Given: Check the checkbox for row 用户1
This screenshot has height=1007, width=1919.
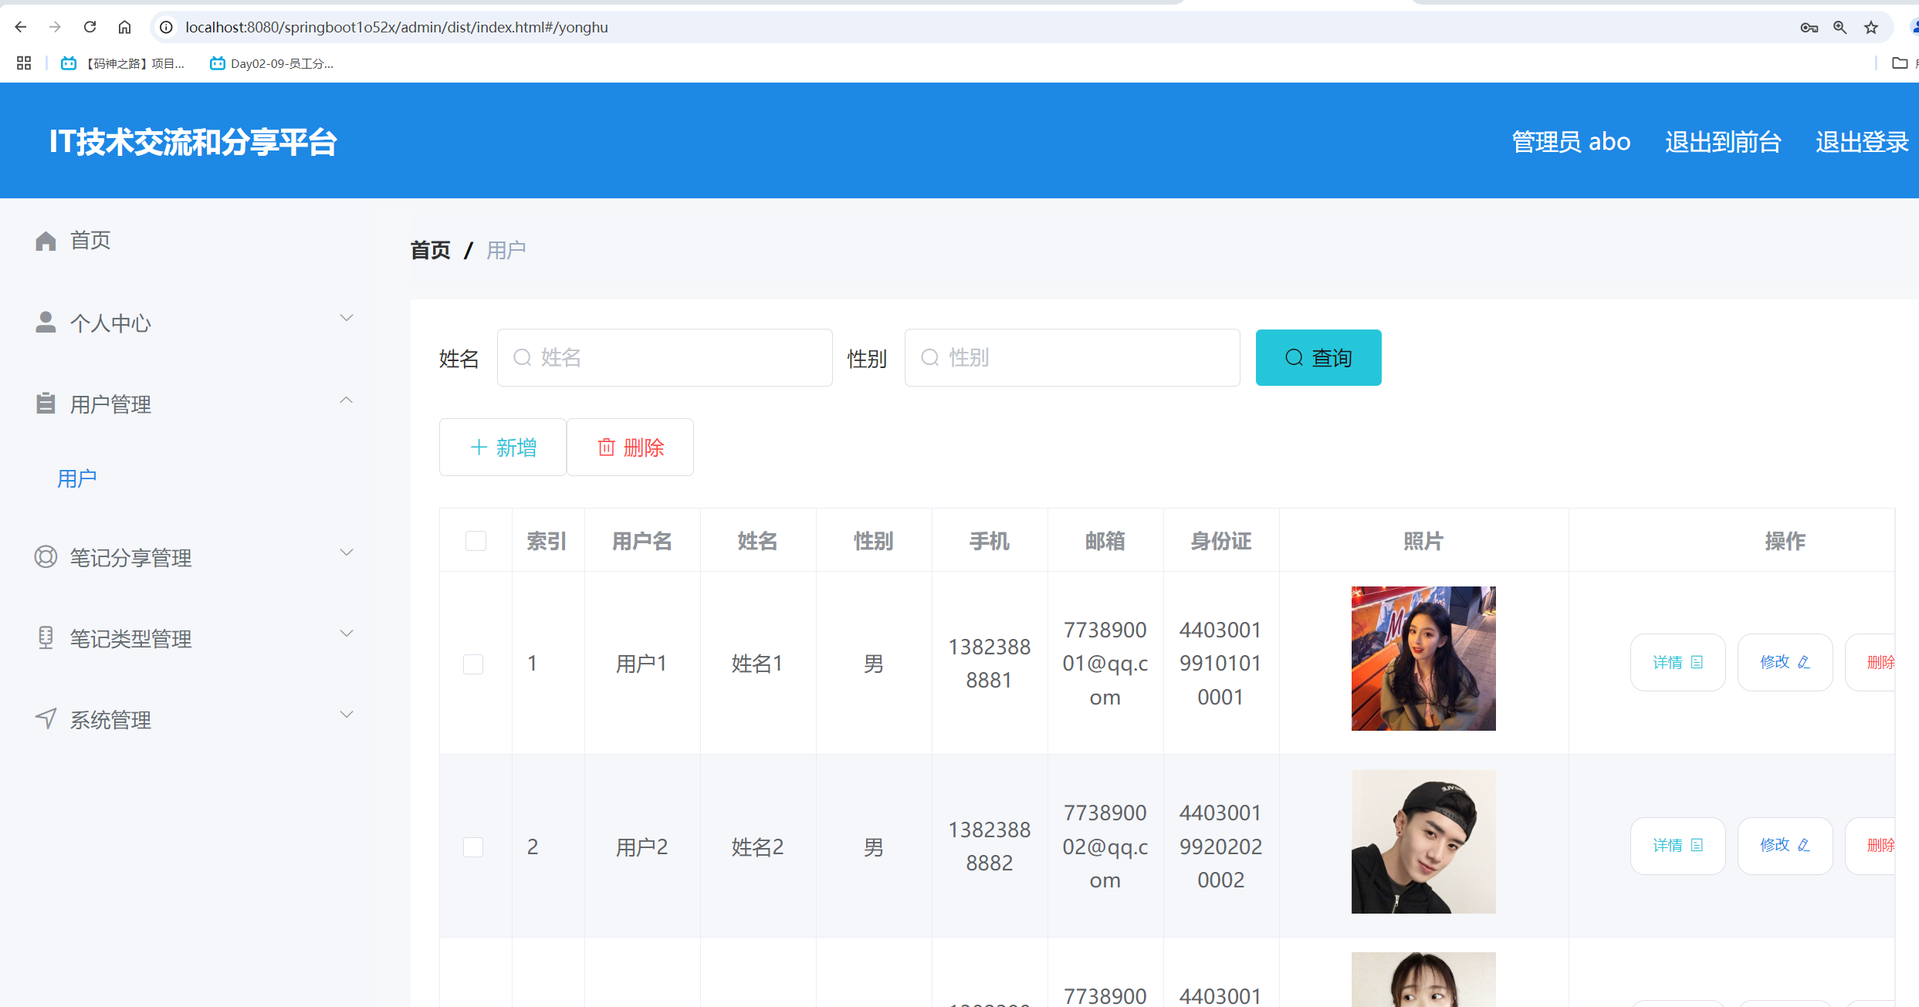Looking at the screenshot, I should (473, 664).
